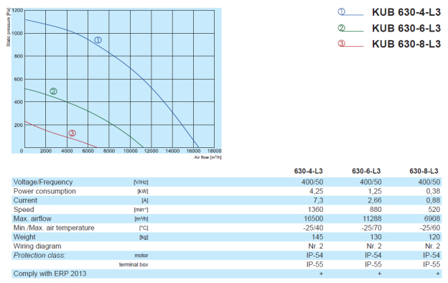Image resolution: width=448 pixels, height=283 pixels.
Task: Select the KUB 630-6-L3 legend label
Action: pos(406,28)
